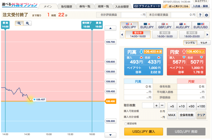
Task: Switch to 結果一覧 tab
Action: (104, 7)
